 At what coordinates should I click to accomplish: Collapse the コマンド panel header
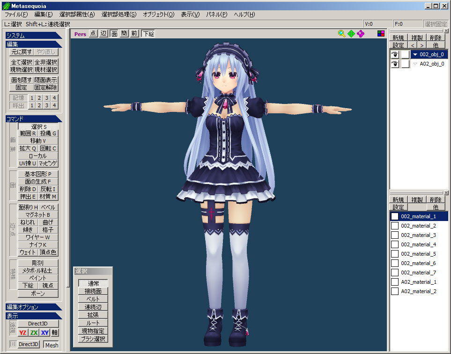point(34,119)
